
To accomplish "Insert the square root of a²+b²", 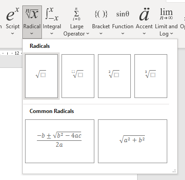I will tap(133, 141).
